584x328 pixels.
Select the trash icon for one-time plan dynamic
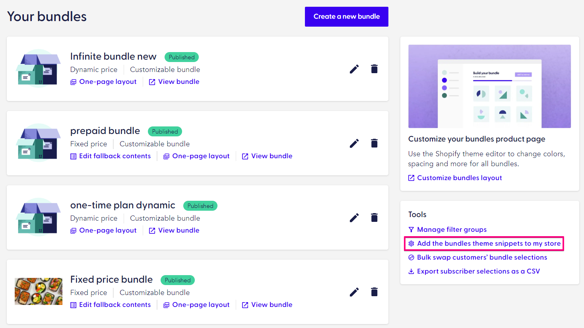click(x=374, y=217)
